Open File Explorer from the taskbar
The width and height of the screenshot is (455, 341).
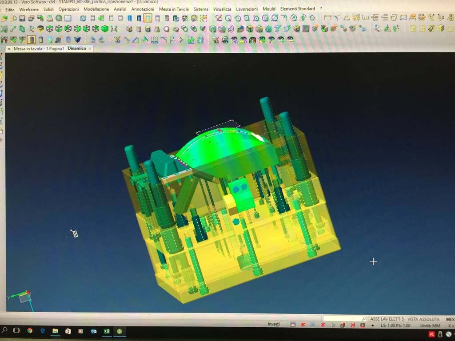click(x=55, y=331)
